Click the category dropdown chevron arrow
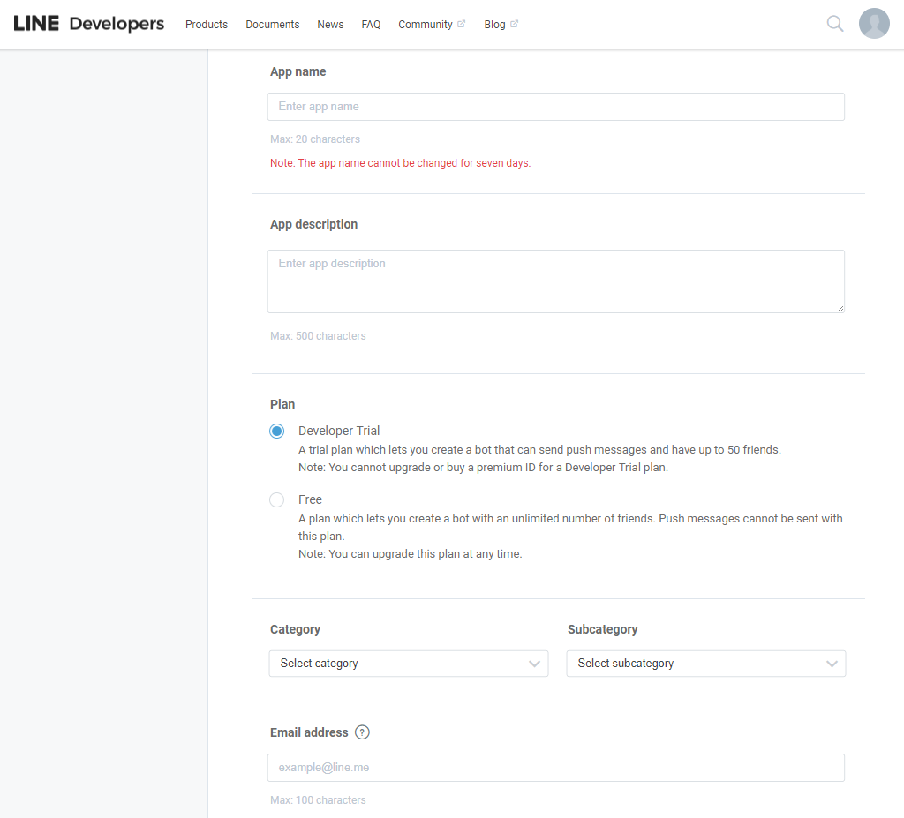 pyautogui.click(x=534, y=664)
